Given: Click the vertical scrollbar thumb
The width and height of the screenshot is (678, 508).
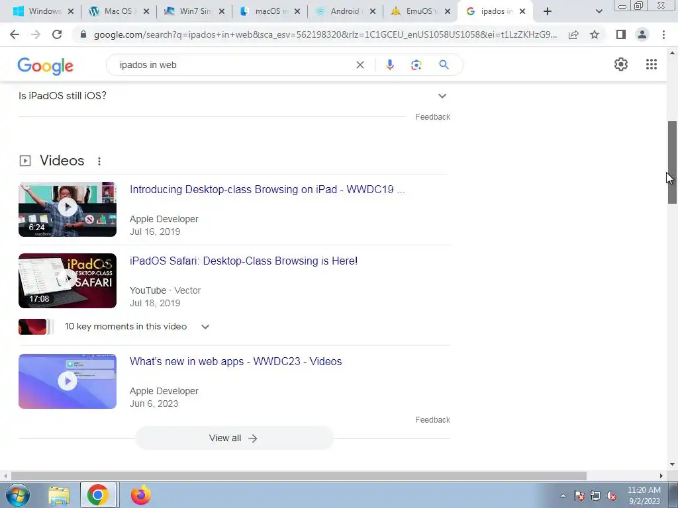Looking at the screenshot, I should click(672, 163).
